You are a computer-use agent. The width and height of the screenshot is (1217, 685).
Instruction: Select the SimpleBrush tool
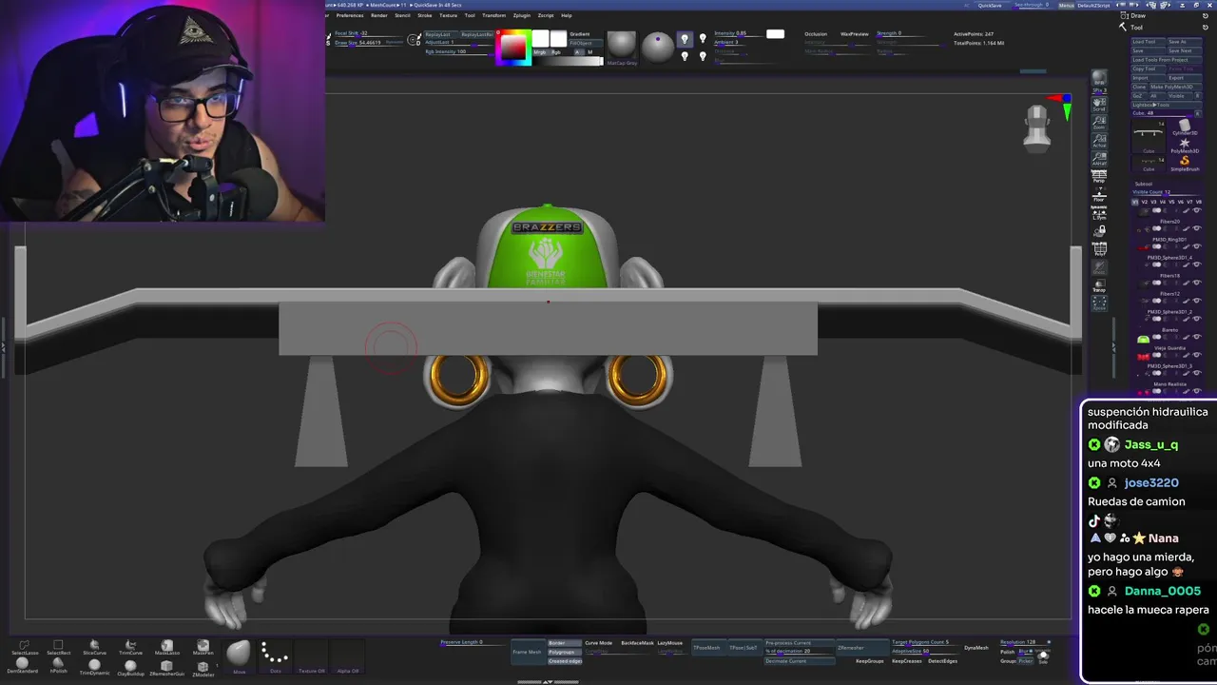[x=1185, y=163]
